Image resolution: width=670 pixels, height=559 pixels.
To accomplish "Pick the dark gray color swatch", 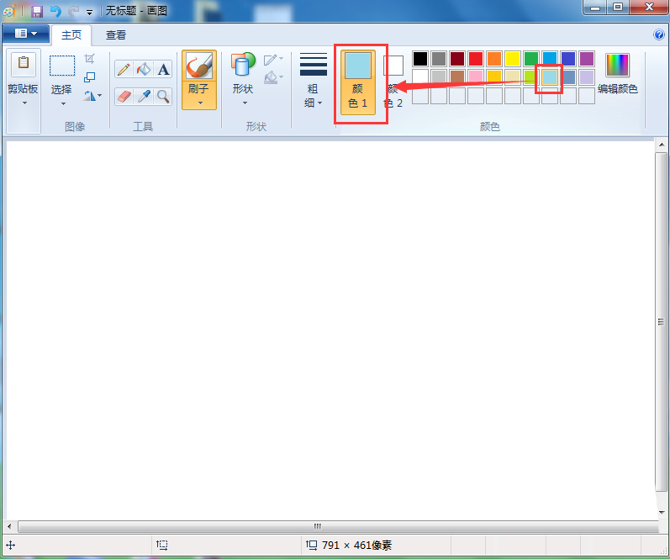I will (x=439, y=59).
